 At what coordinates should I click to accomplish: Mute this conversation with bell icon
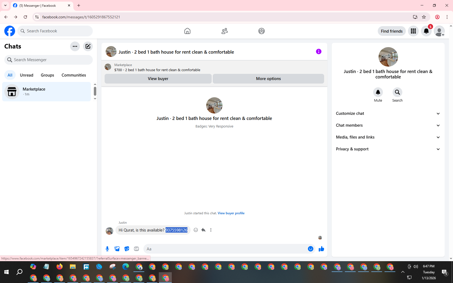[378, 92]
